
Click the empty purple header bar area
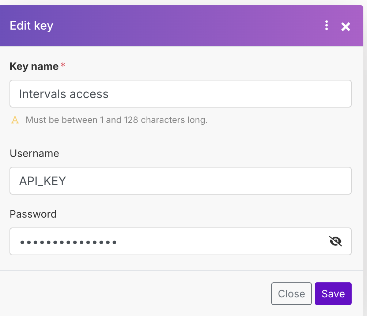click(x=187, y=26)
